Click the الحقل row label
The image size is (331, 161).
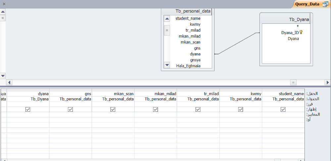coord(312,94)
